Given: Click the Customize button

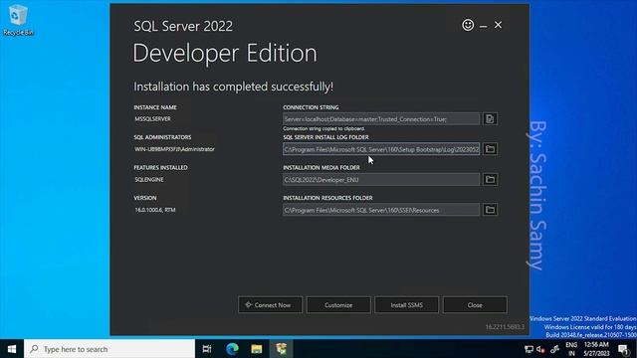Looking at the screenshot, I should click(x=338, y=305).
